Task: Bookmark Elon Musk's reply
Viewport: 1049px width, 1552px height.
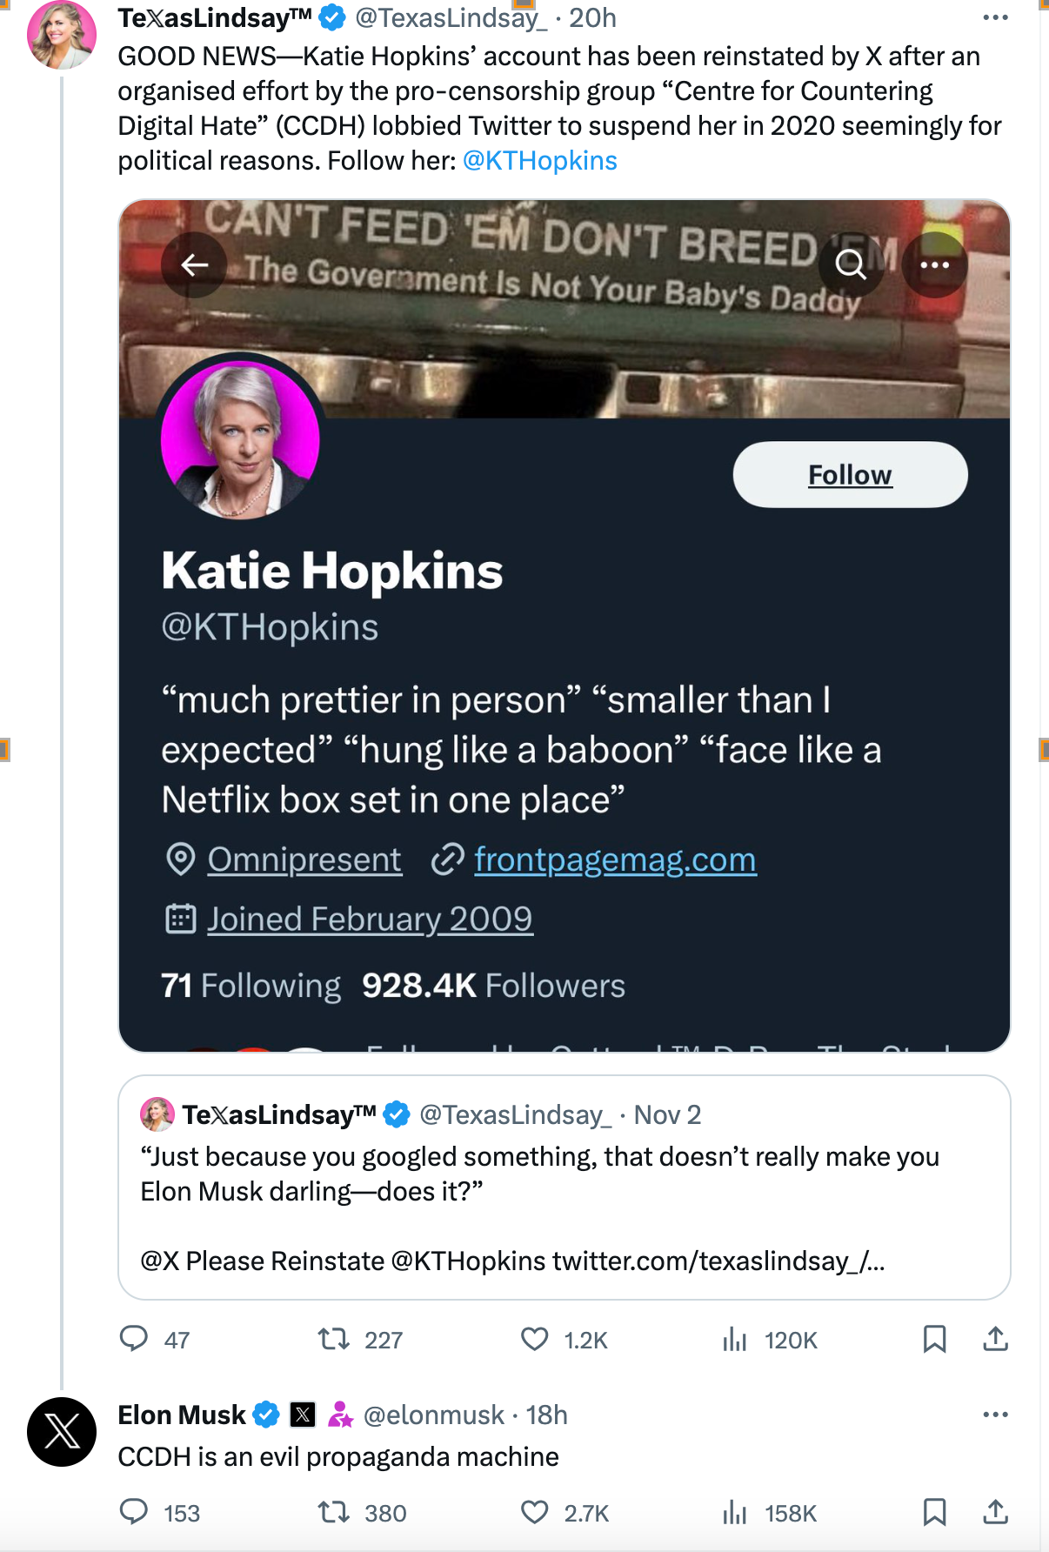Action: 934,1513
